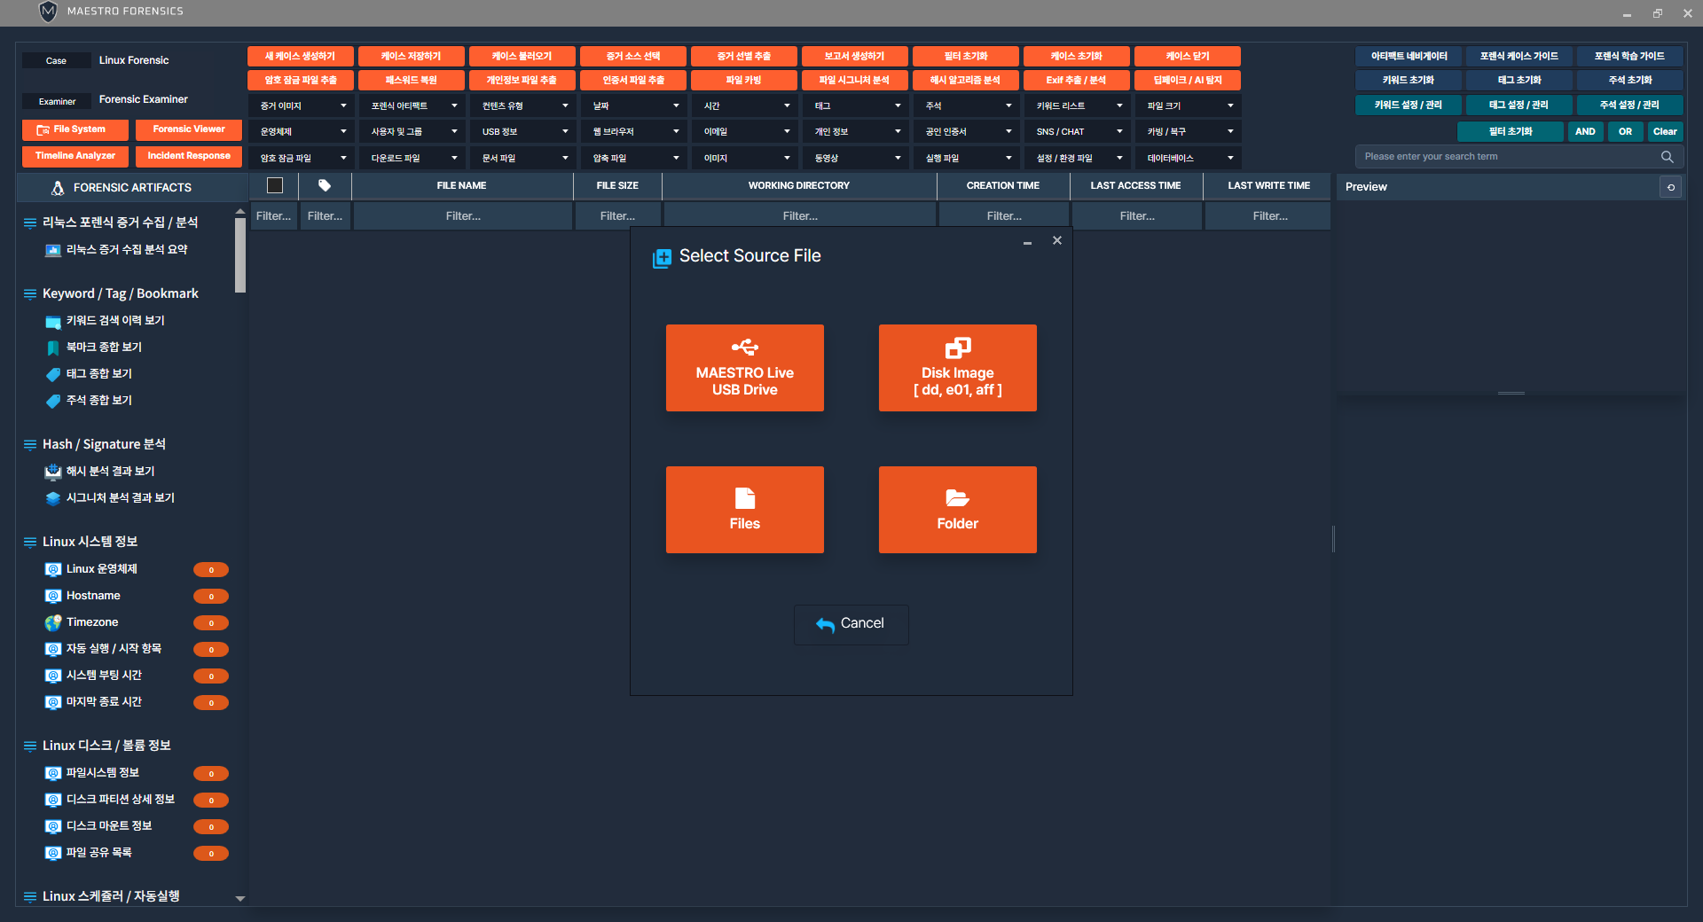Click the tag column header icon
Screen dimensions: 1703x922
coord(325,185)
